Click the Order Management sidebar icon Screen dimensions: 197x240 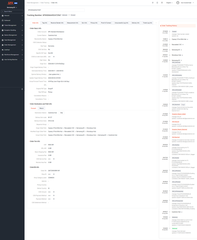pos(2,45)
